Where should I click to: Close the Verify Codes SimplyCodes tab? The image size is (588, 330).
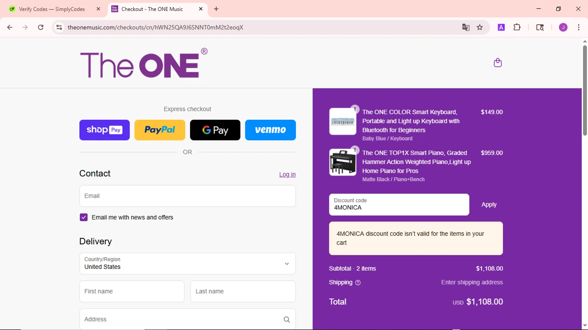point(98,9)
